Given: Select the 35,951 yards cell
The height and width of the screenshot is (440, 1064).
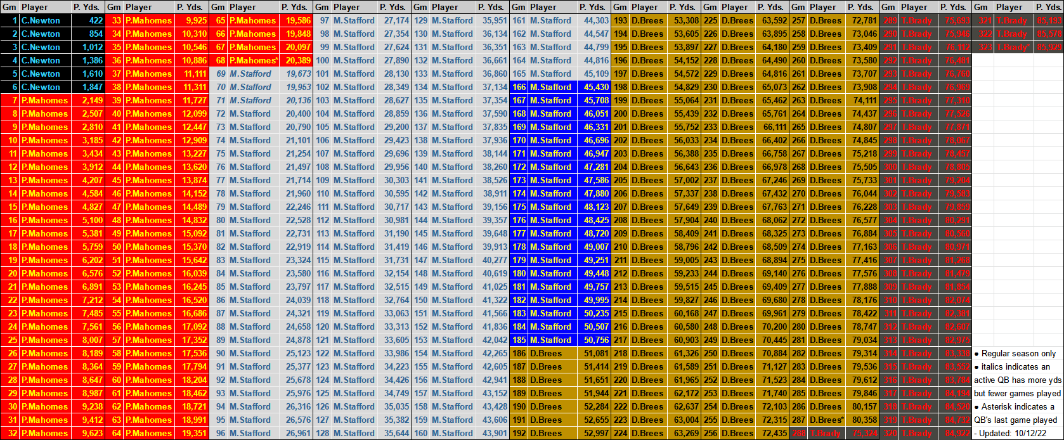Looking at the screenshot, I should coord(492,20).
